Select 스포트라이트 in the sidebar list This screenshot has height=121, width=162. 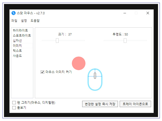tap(22, 35)
